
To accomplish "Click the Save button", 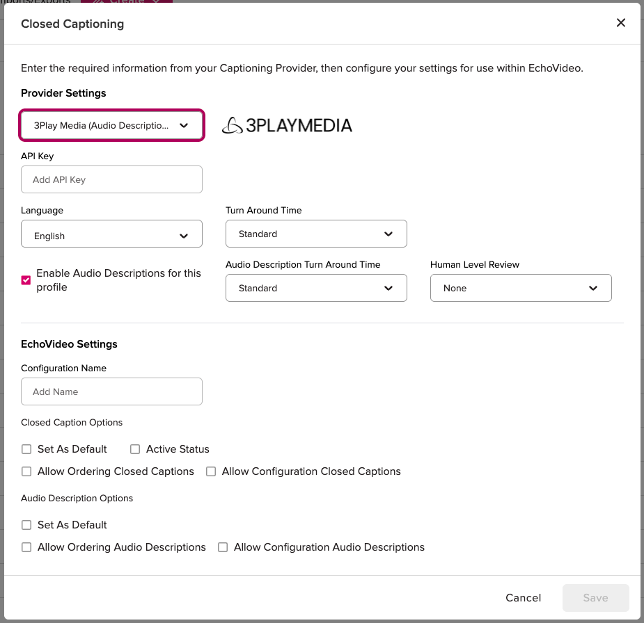I will 595,598.
